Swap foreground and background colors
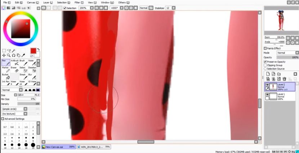The height and width of the screenshot is (153, 299). click(x=38, y=49)
